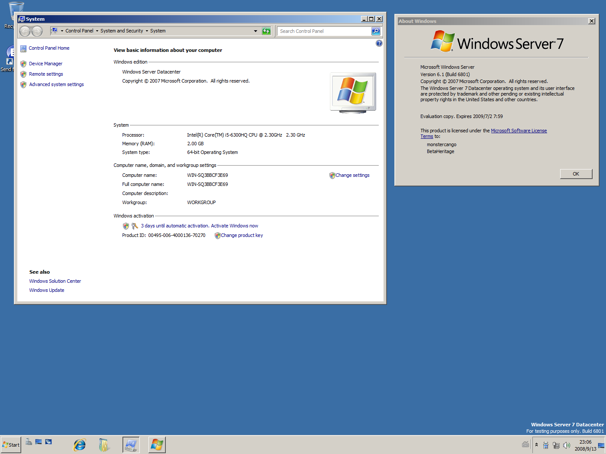This screenshot has height=454, width=606.
Task: Click the taskbar clock showing 23:06
Action: click(585, 445)
